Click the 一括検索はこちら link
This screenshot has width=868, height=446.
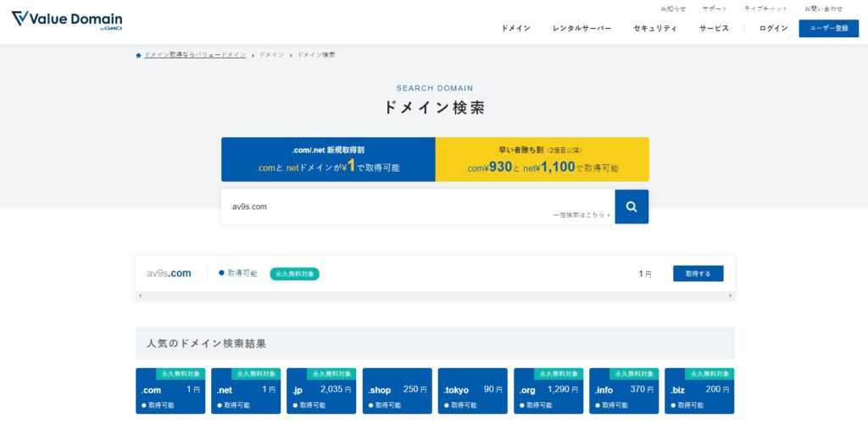click(x=581, y=215)
